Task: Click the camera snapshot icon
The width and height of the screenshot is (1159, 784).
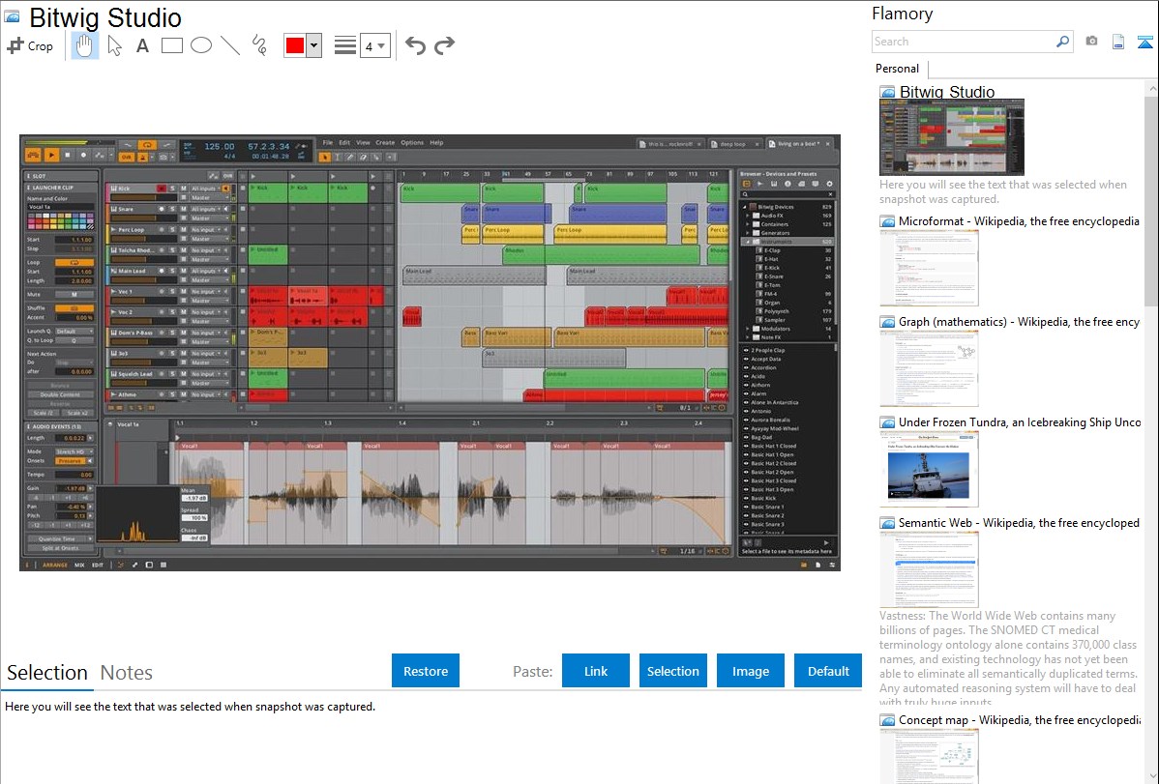Action: [1091, 42]
